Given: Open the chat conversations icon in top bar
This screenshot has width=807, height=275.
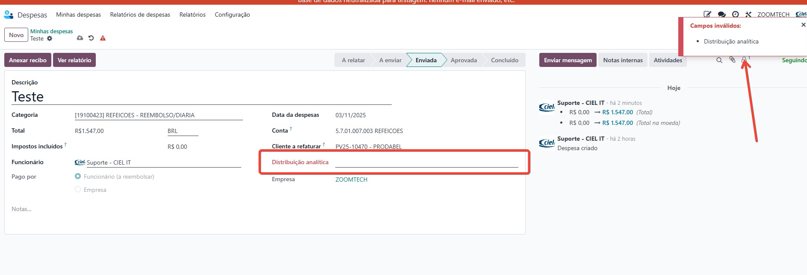Looking at the screenshot, I should click(x=721, y=14).
